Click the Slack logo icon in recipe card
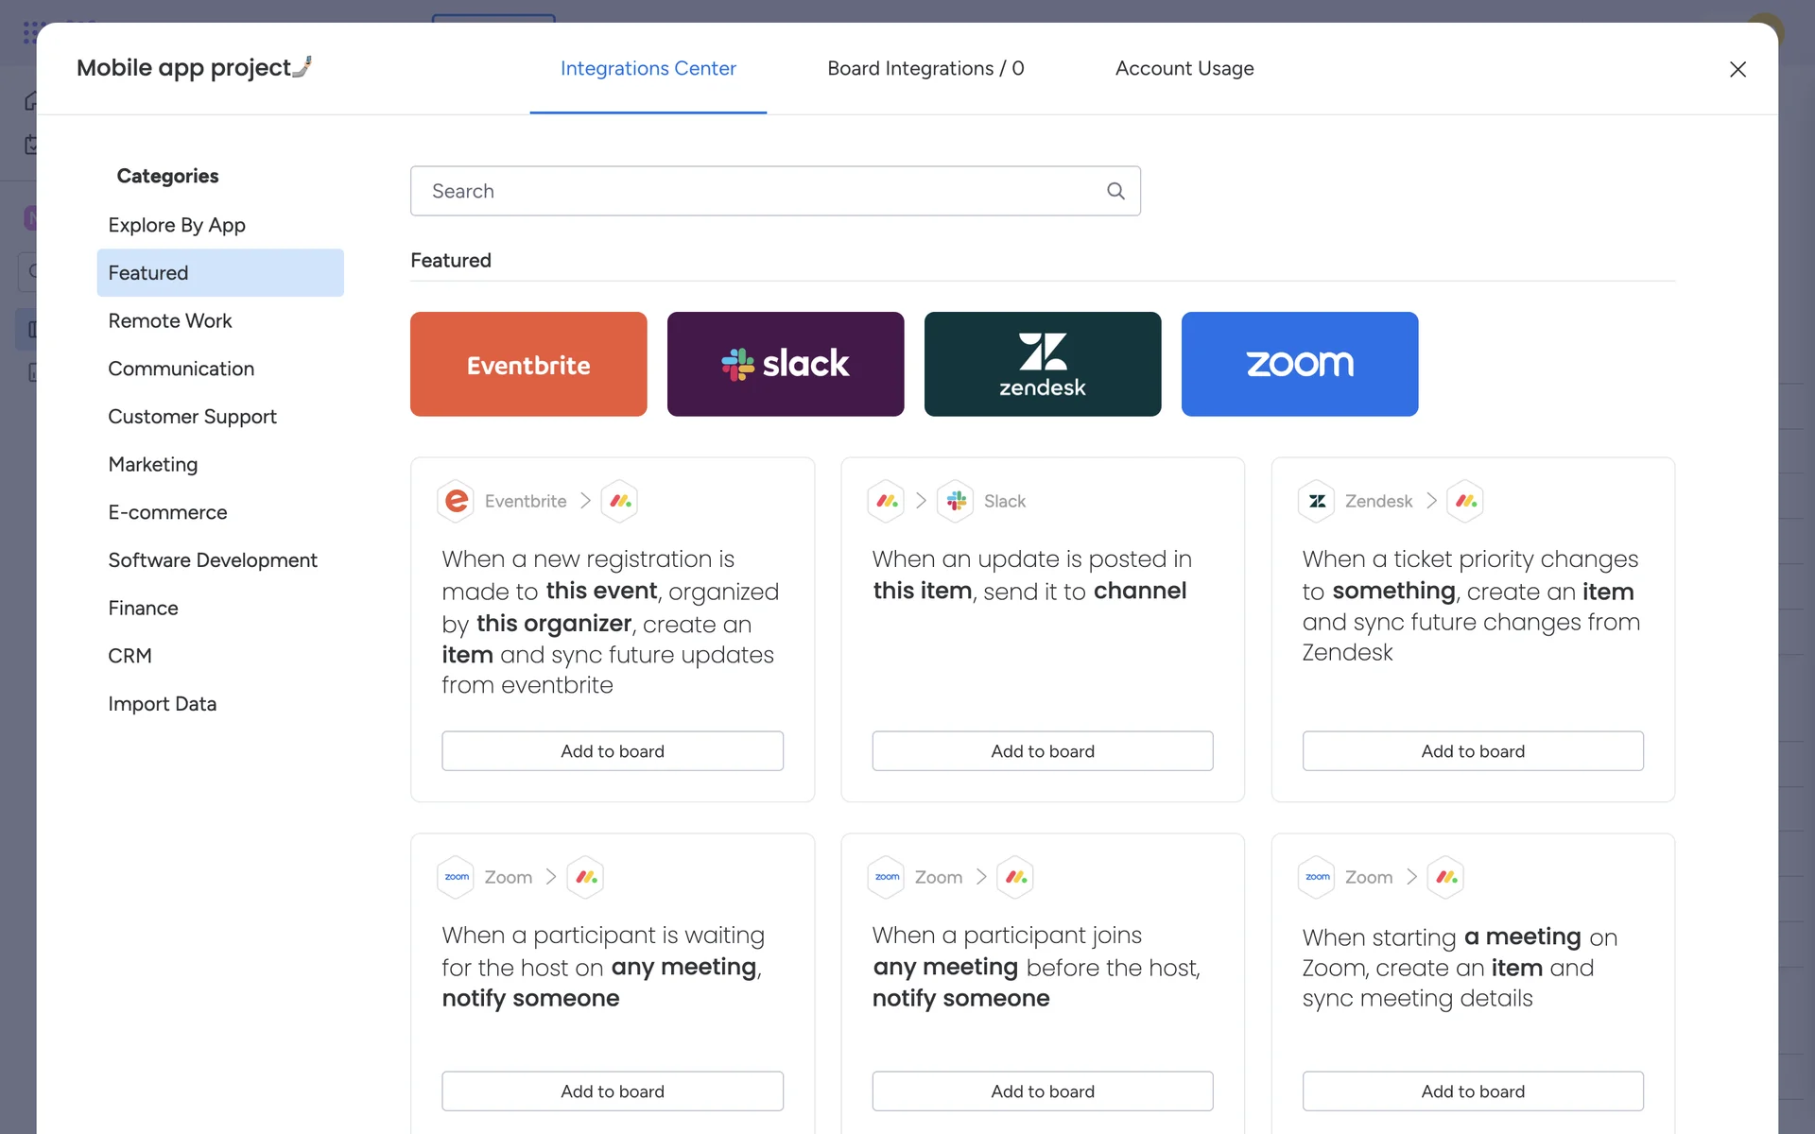1815x1134 pixels. coord(957,501)
